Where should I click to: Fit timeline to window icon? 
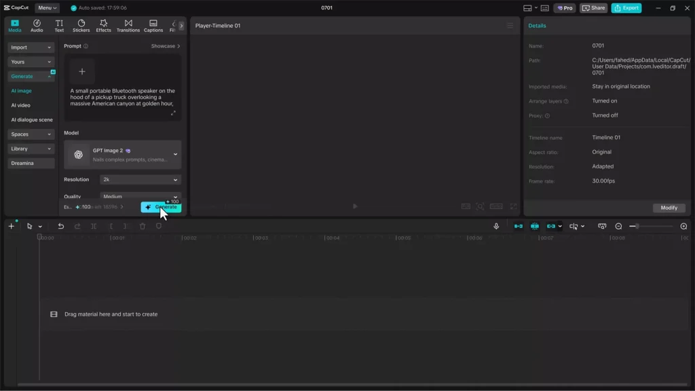[602, 226]
